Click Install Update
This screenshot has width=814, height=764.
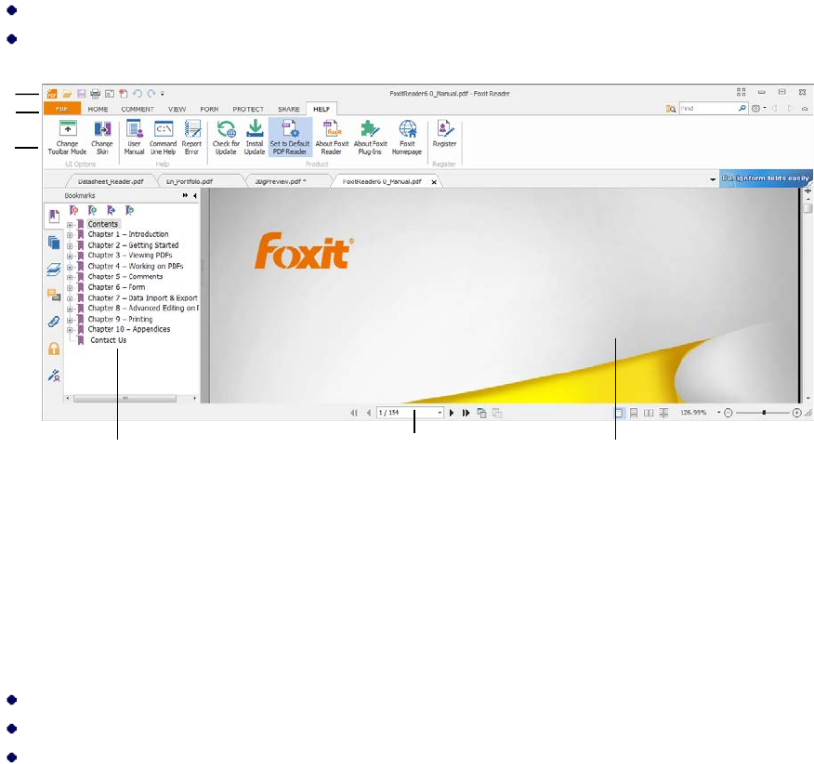coord(255,138)
